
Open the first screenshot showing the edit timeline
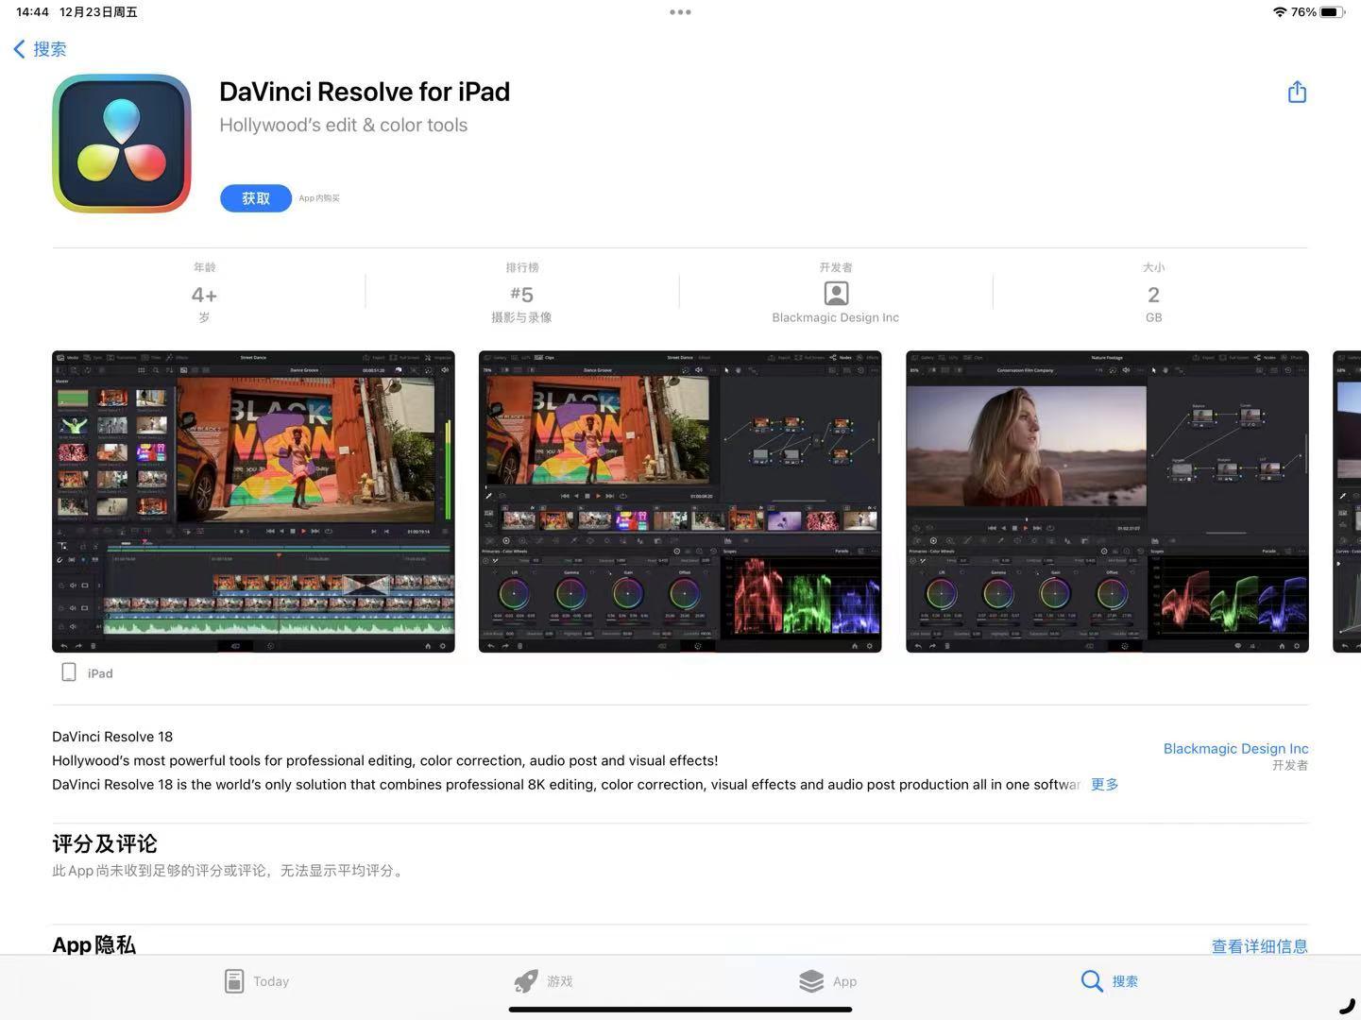[x=252, y=501]
